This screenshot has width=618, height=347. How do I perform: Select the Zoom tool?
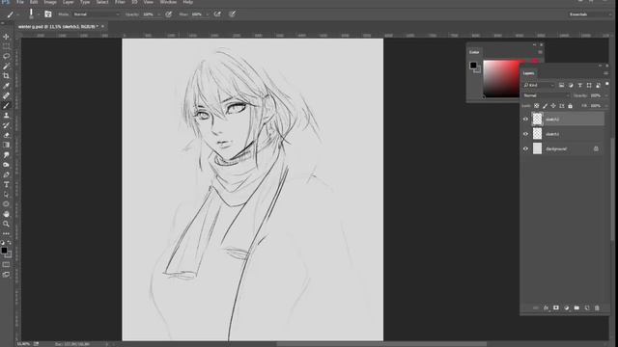point(6,224)
